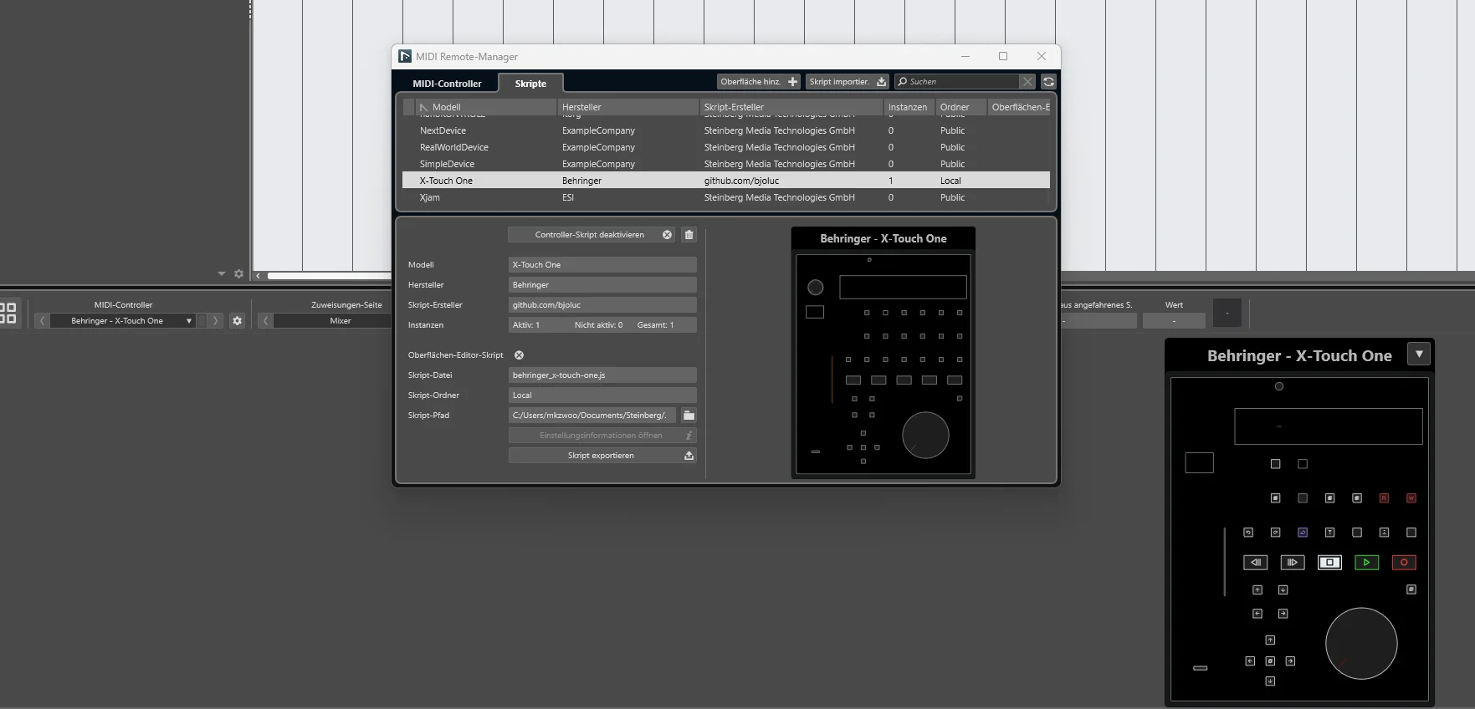The width and height of the screenshot is (1475, 709).
Task: Select the Xjam script row
Action: (725, 197)
